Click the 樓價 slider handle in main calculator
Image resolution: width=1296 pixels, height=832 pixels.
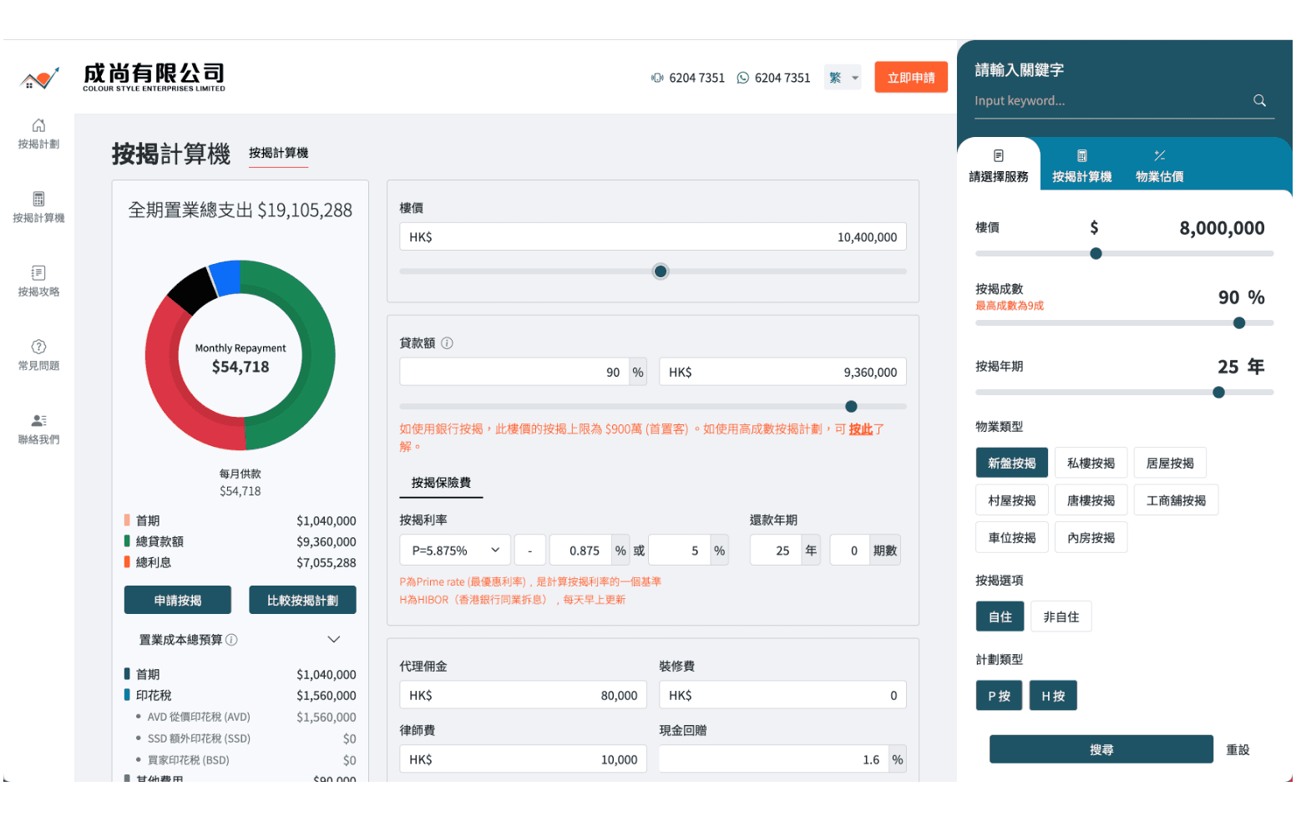[x=661, y=271]
